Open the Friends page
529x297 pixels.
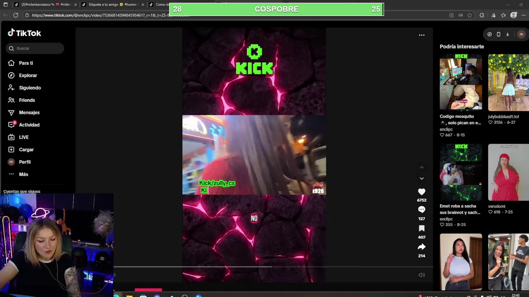[27, 100]
